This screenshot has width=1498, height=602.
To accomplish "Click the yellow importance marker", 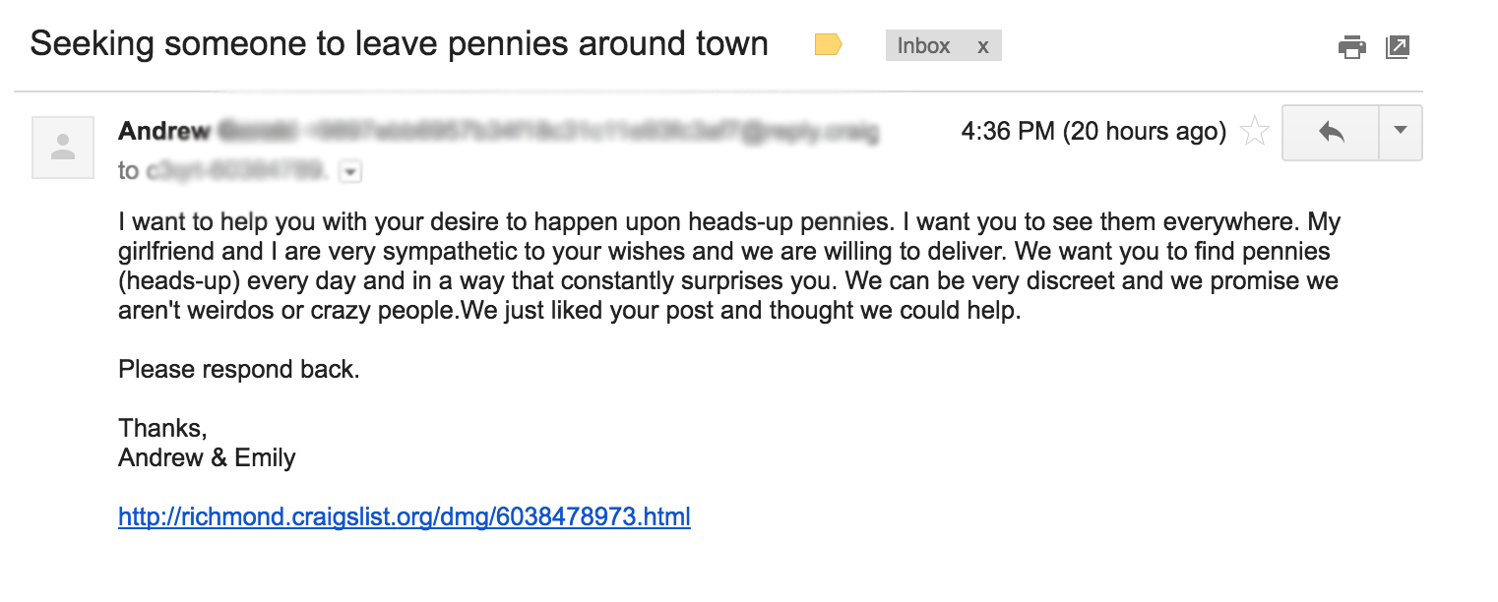I will coord(829,44).
